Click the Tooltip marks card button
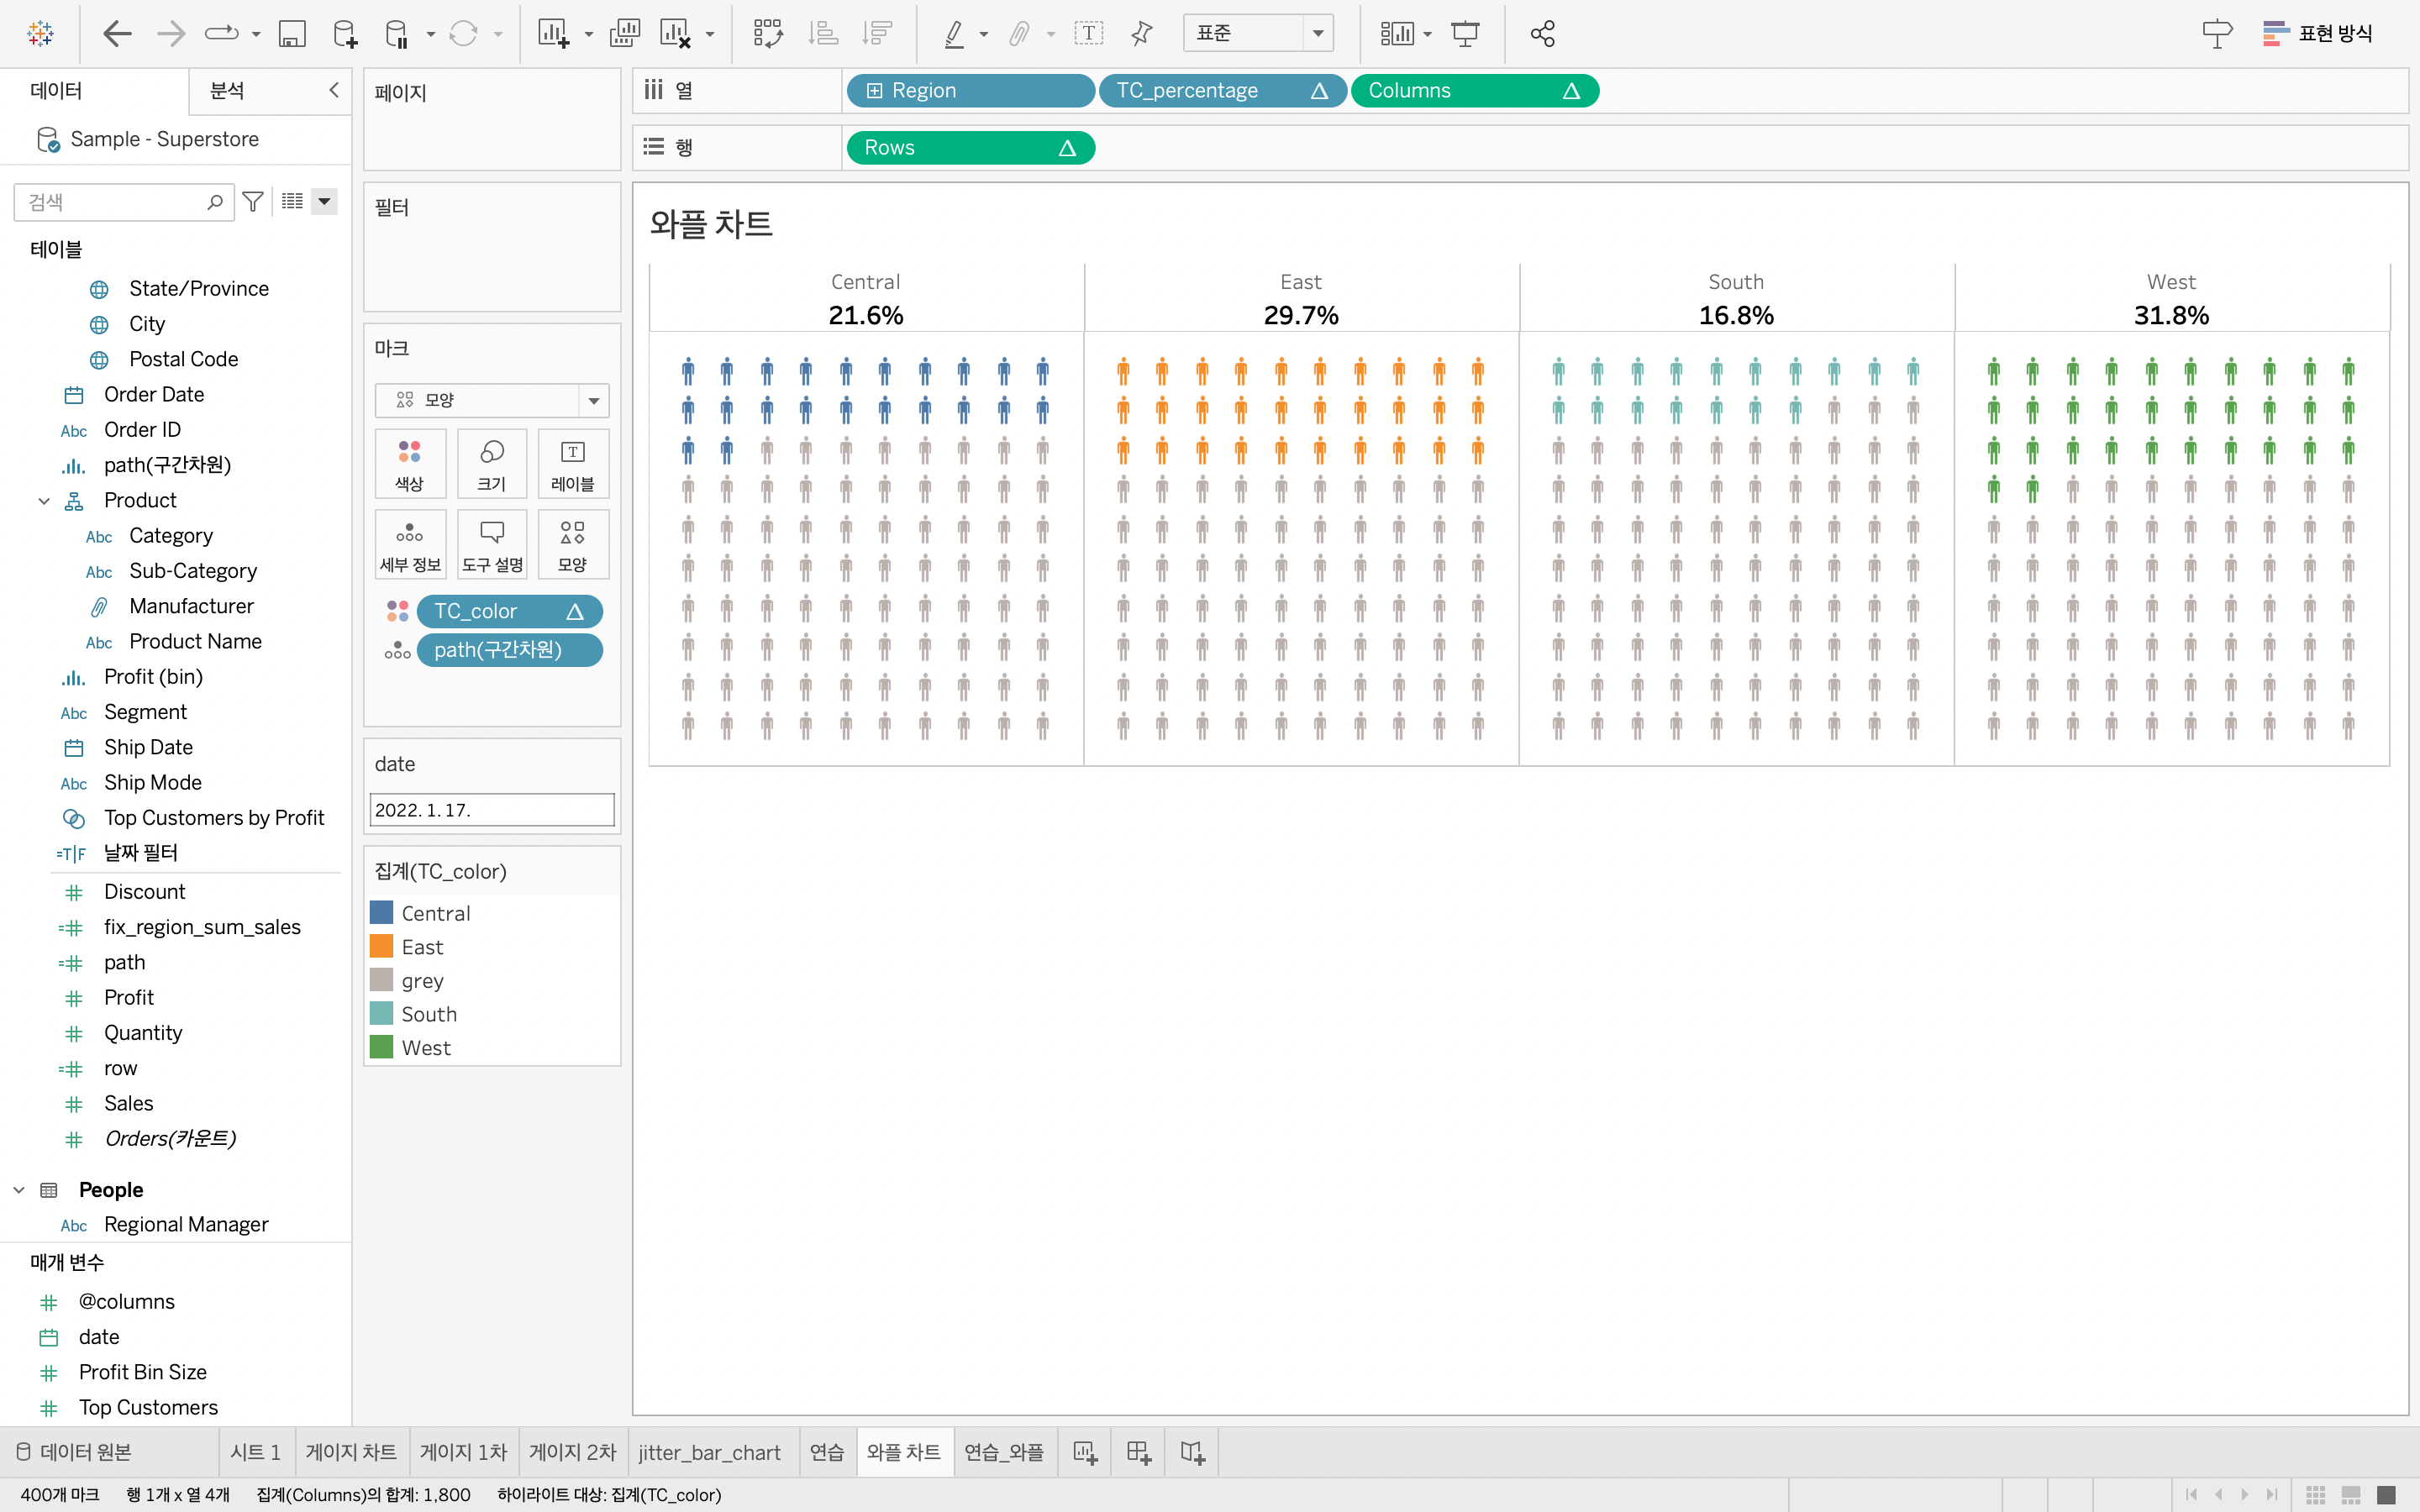 (491, 545)
